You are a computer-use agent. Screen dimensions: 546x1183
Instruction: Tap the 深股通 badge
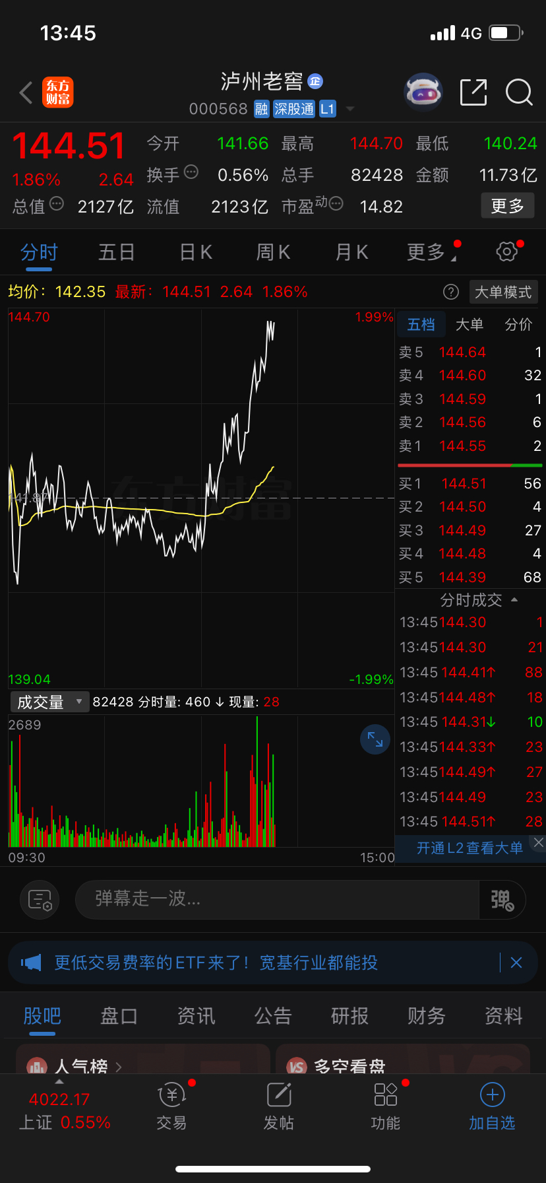[x=294, y=109]
